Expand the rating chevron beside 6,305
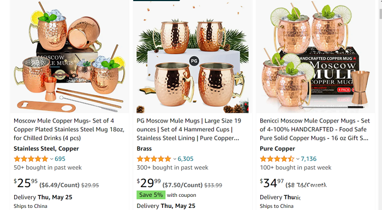Image resolution: width=382 pixels, height=210 pixels. tap(175, 159)
